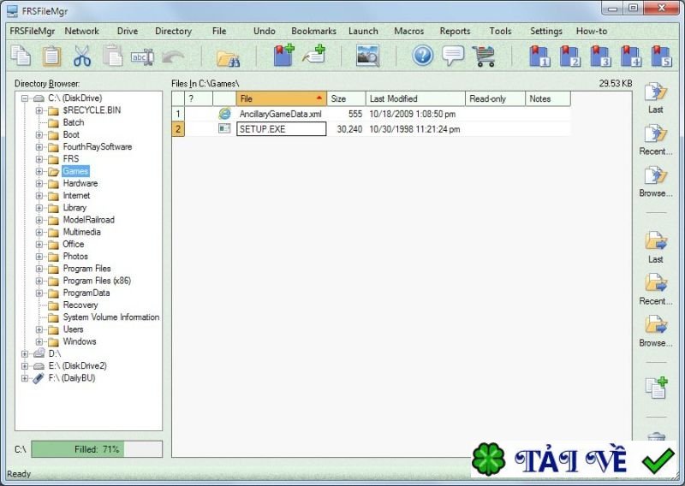Click the Undo arrow toolbar icon
This screenshot has width=685, height=486.
coord(173,56)
